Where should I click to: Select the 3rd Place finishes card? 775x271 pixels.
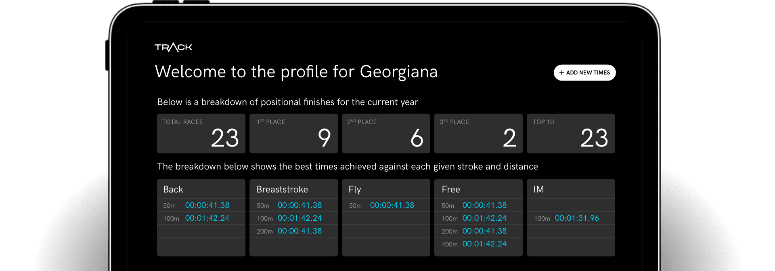[478, 133]
